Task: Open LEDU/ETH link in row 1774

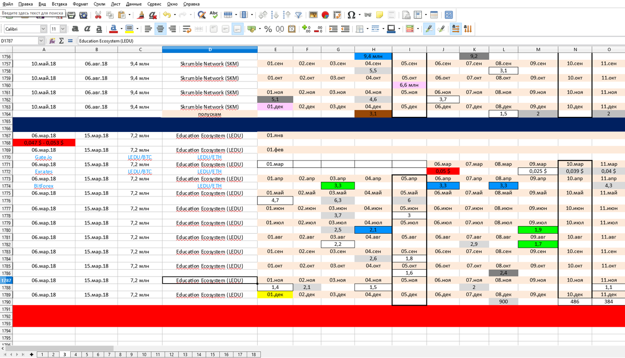Action: pos(210,185)
